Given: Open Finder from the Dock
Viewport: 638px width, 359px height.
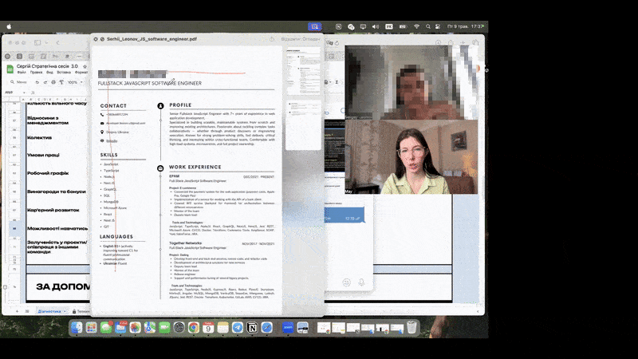Looking at the screenshot, I should coord(77,328).
